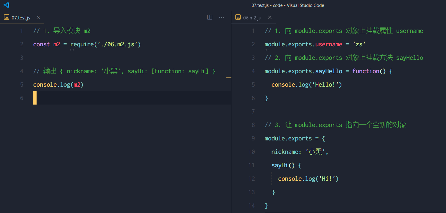Viewport: 446px width, 213px height.
Task: Click the JS file icon on 07.test.js tab
Action: pos(7,18)
